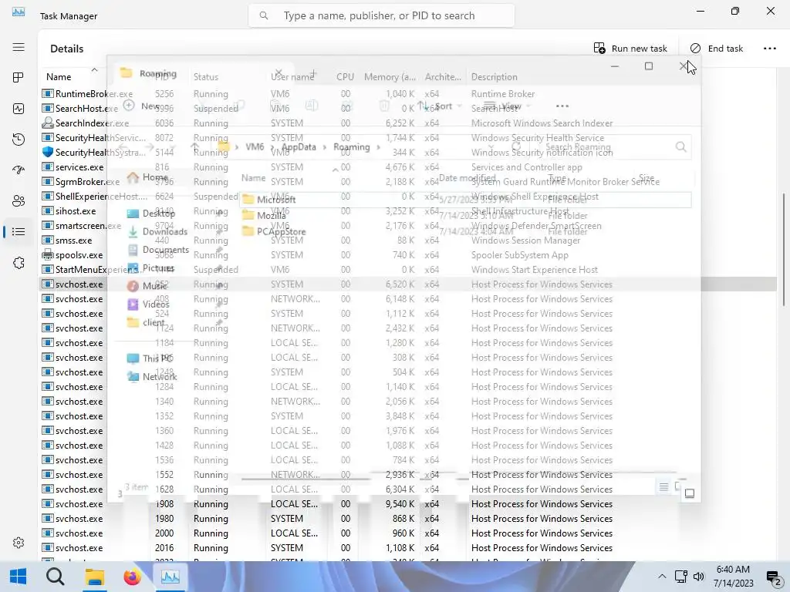
Task: Select the SearchHost.exe process row
Action: pyautogui.click(x=407, y=108)
